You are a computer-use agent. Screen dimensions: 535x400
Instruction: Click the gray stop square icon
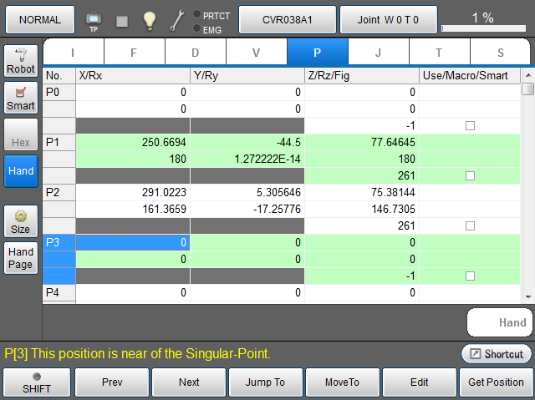122,20
